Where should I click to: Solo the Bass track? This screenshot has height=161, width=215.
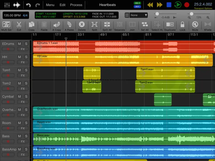tap(26, 136)
